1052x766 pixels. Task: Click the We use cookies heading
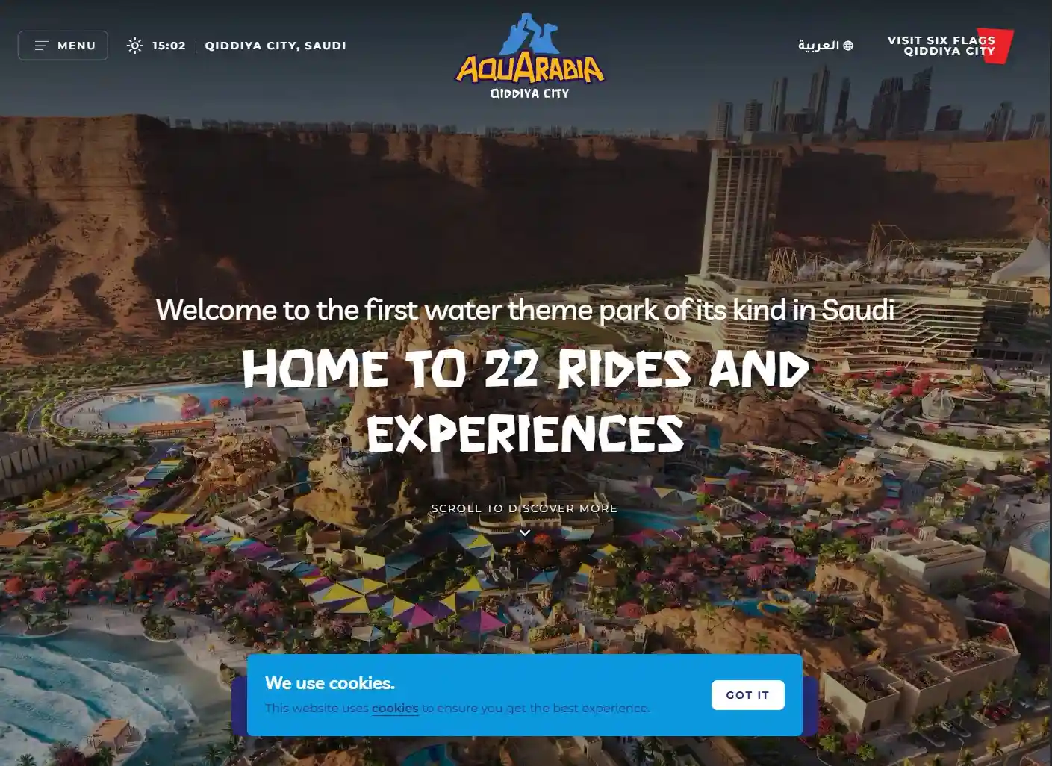point(330,683)
